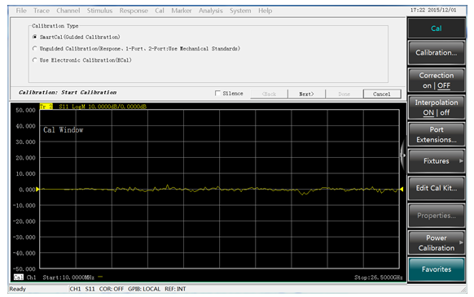Enable the Silence checkbox
This screenshot has width=474, height=297.
(x=217, y=94)
